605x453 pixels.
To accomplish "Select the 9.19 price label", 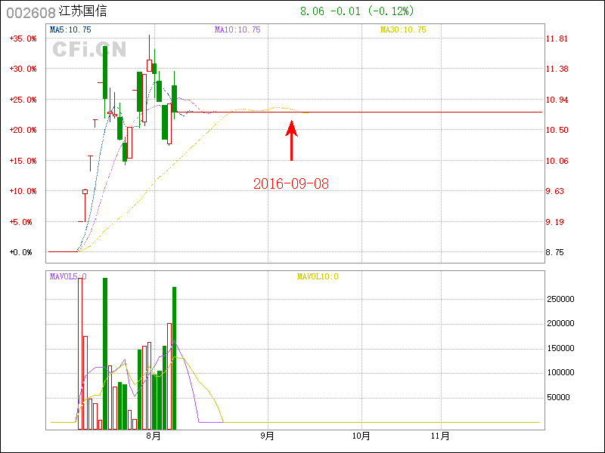I will pyautogui.click(x=554, y=222).
